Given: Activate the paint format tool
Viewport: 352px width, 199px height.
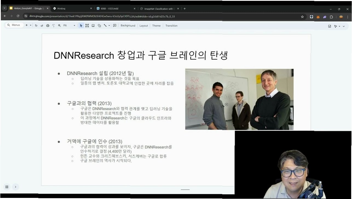Looking at the screenshot, I should [x=53, y=25].
